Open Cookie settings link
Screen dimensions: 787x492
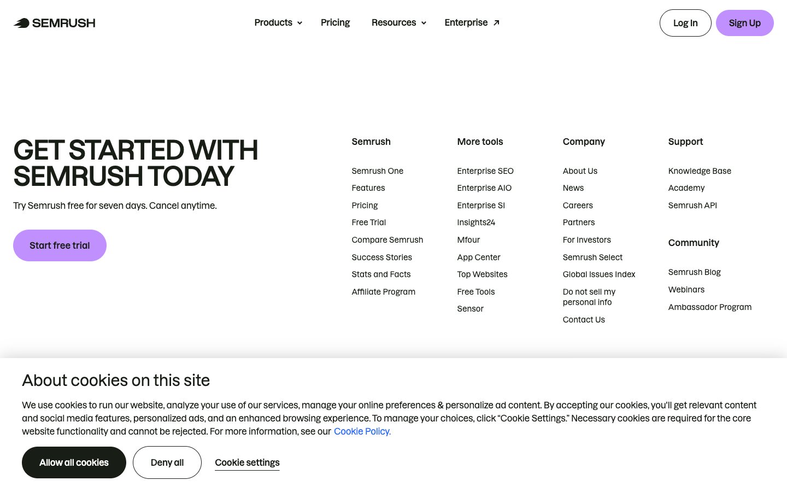tap(247, 462)
